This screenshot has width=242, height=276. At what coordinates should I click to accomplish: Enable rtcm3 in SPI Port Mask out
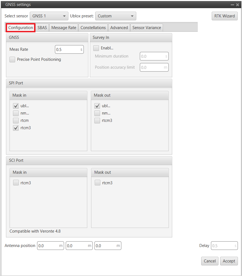(x=97, y=120)
